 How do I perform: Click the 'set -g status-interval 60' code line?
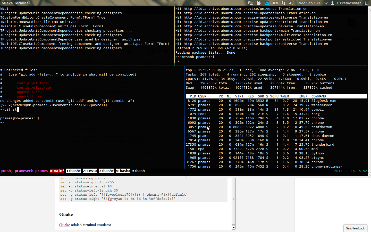(x=86, y=186)
